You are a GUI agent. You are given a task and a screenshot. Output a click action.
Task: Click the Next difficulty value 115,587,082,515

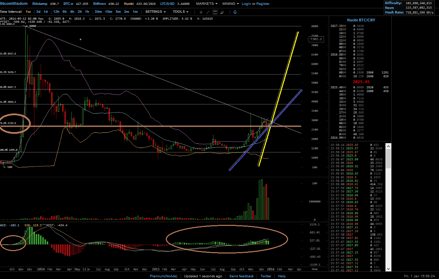(419, 7)
